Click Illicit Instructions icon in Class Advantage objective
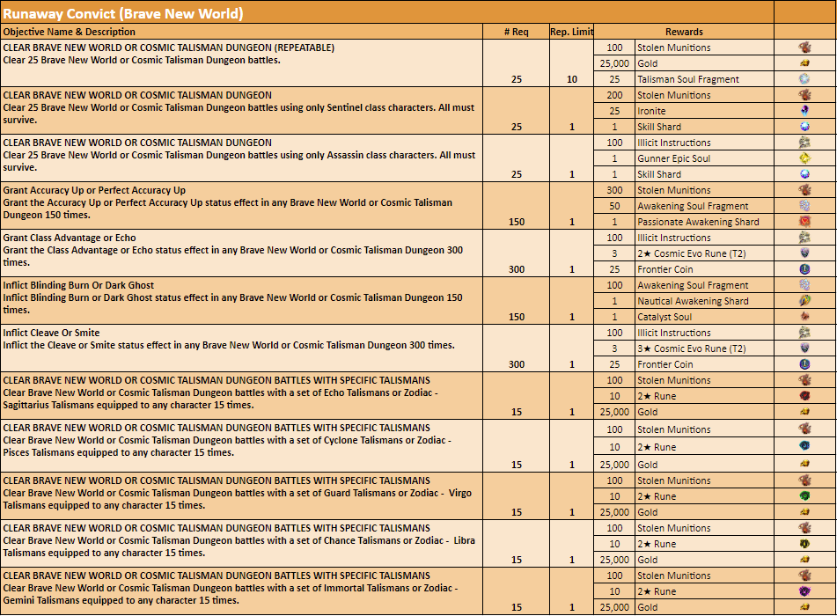 pyautogui.click(x=804, y=237)
